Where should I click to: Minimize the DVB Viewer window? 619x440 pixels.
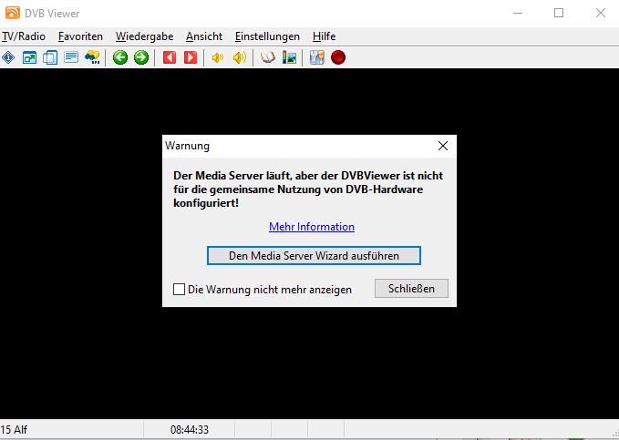click(518, 13)
